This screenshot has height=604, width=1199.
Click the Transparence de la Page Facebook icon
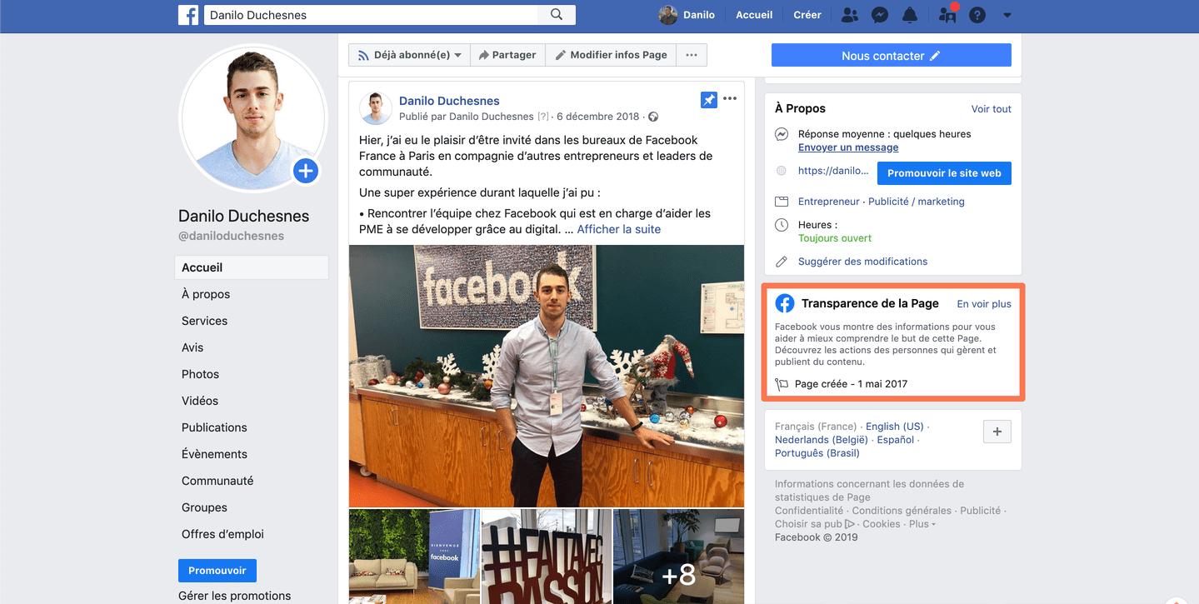784,303
